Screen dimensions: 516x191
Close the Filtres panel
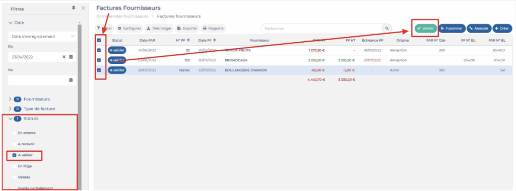click(x=83, y=8)
